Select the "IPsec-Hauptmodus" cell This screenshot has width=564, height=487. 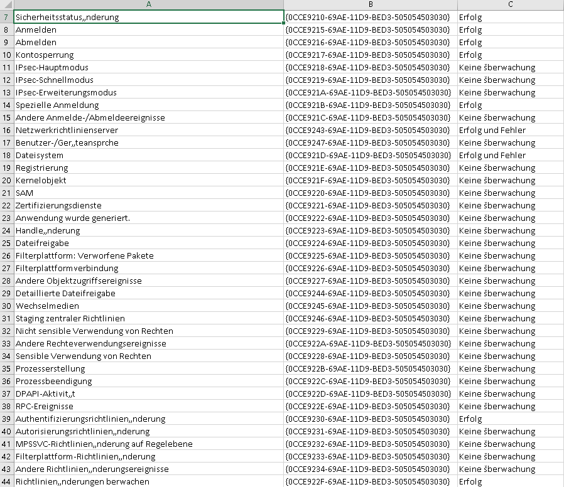(52, 67)
